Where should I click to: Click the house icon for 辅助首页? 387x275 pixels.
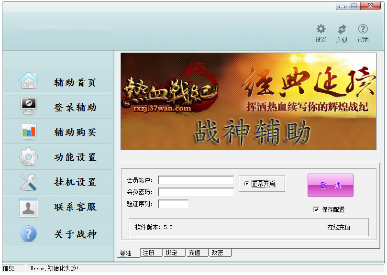[29, 80]
